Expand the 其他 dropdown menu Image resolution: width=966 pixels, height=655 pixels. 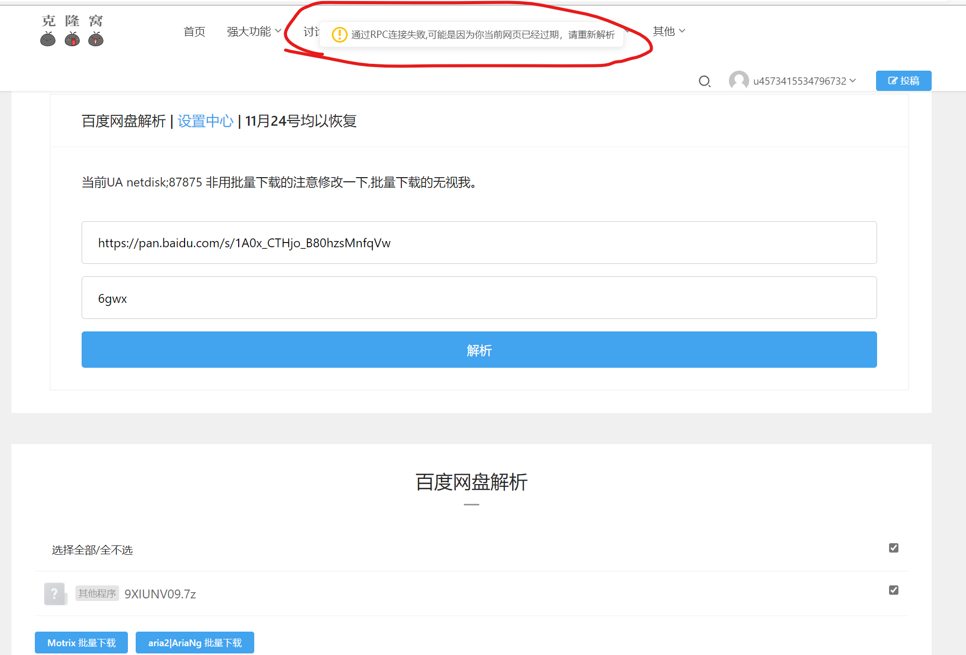tap(669, 31)
